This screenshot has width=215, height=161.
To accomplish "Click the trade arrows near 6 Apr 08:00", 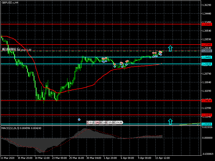I will [121, 64].
